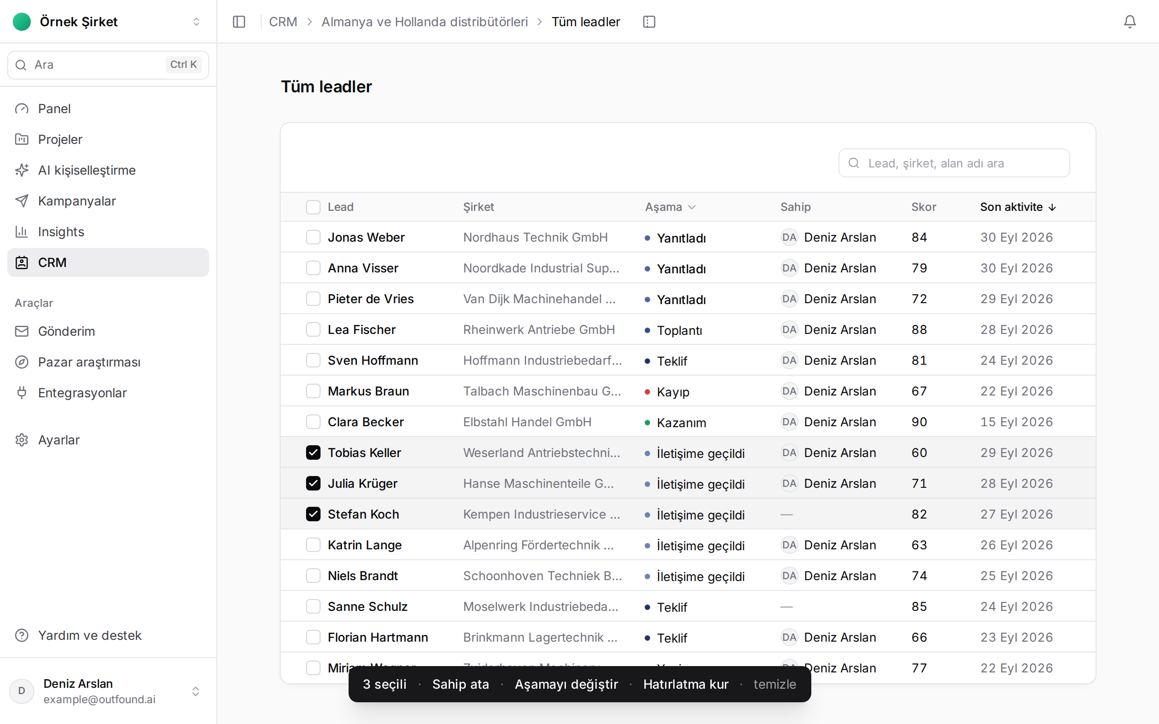Check the select-all checkbox in table header
The image size is (1159, 724).
[x=313, y=207]
